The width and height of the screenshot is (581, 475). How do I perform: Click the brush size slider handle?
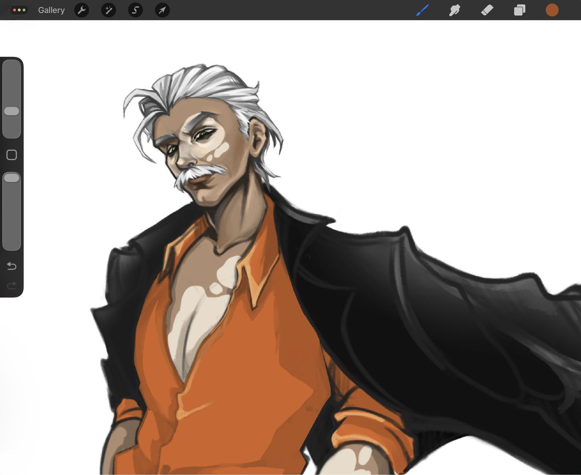(12, 111)
